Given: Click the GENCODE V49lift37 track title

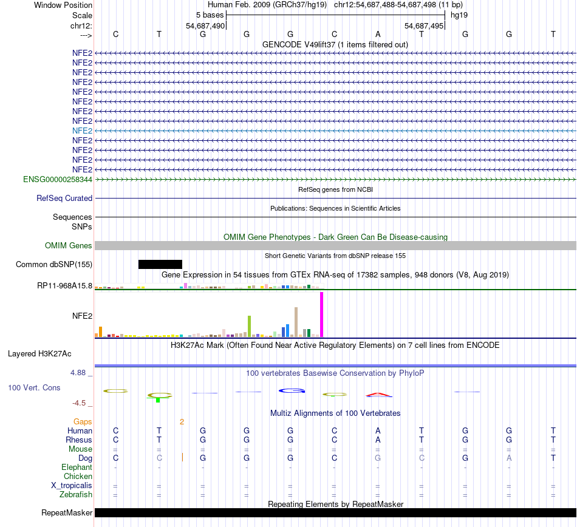Looking at the screenshot, I should pyautogui.click(x=335, y=44).
